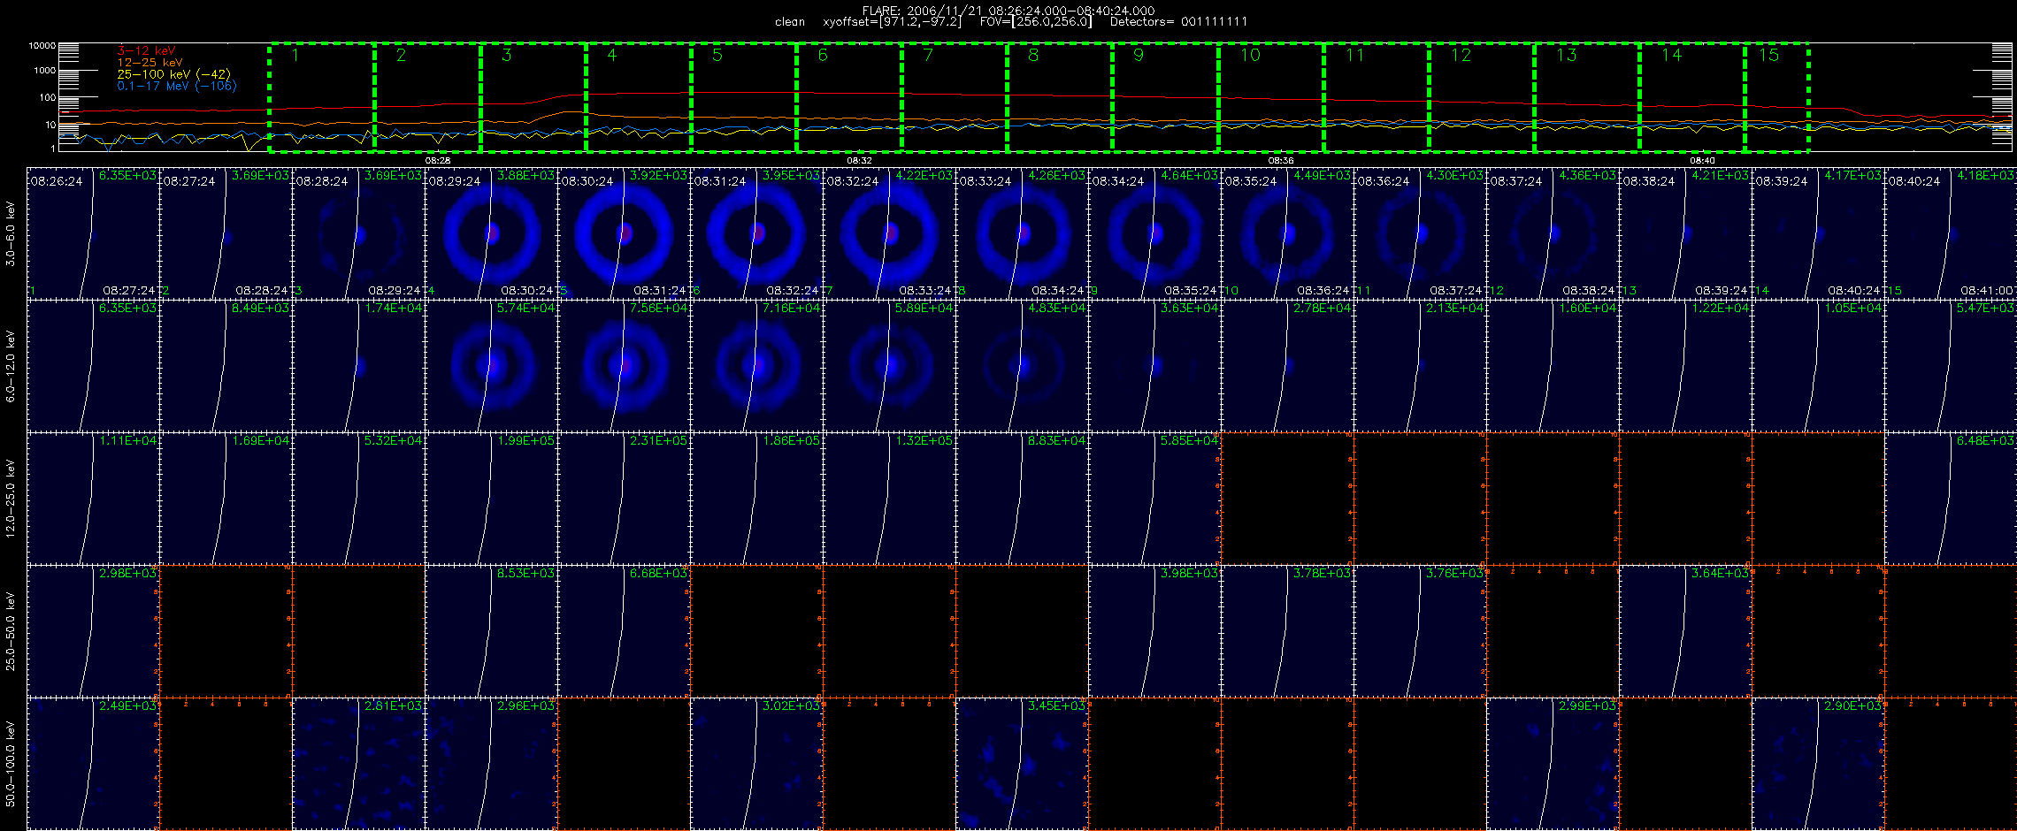Click the '10000' y-axis label
This screenshot has width=2017, height=831.
pos(42,45)
